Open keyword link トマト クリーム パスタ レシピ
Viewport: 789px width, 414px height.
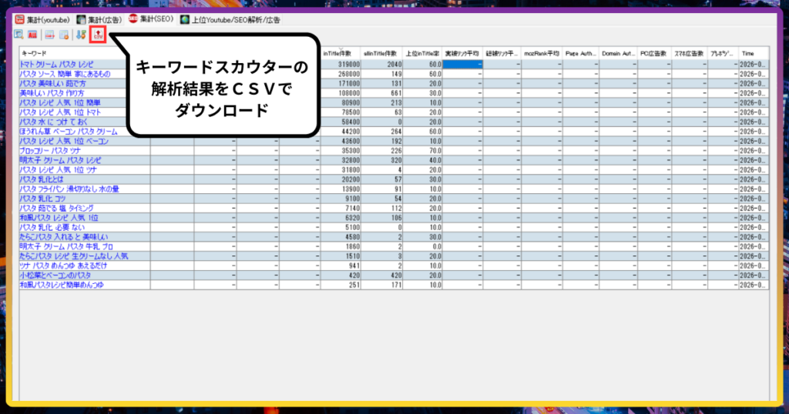click(x=59, y=65)
